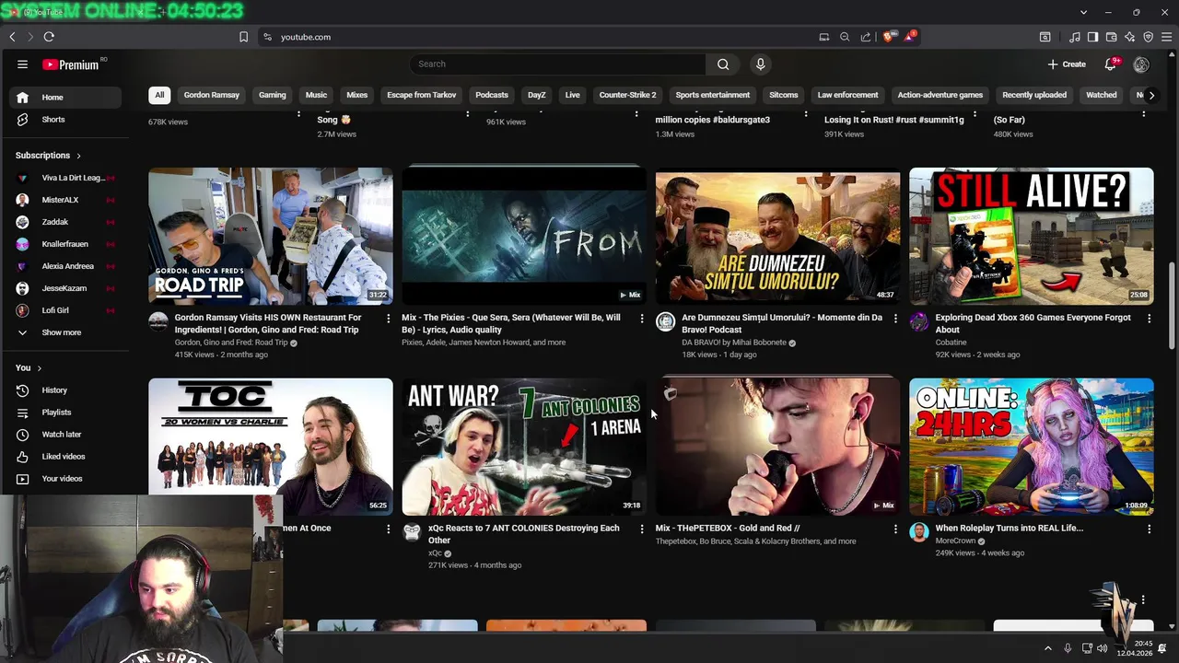Open the YouTube notifications bell

point(1111,64)
